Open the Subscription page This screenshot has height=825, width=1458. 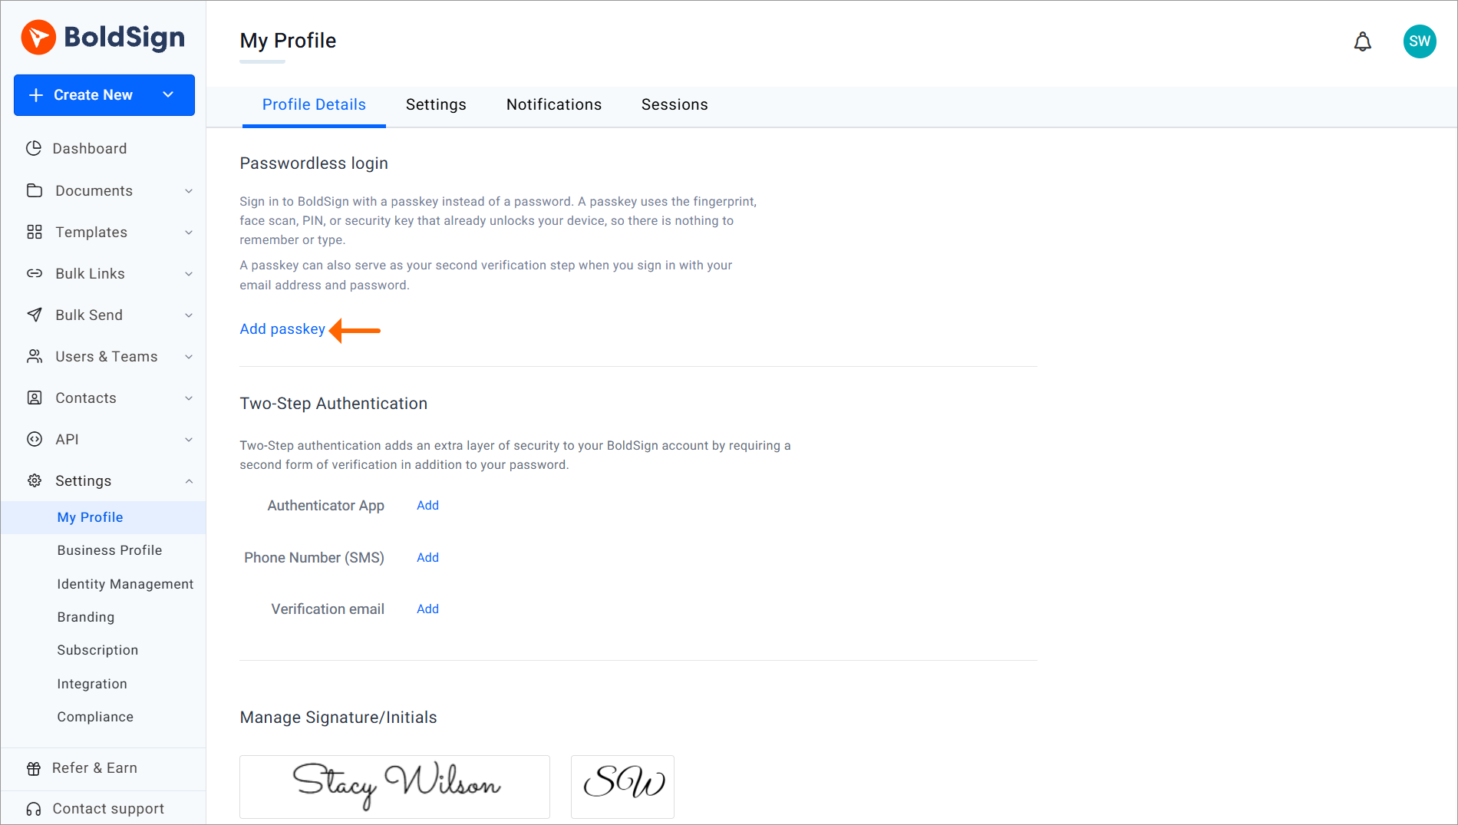[97, 650]
